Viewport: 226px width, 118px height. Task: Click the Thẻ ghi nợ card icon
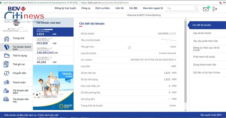pyautogui.click(x=6, y=64)
